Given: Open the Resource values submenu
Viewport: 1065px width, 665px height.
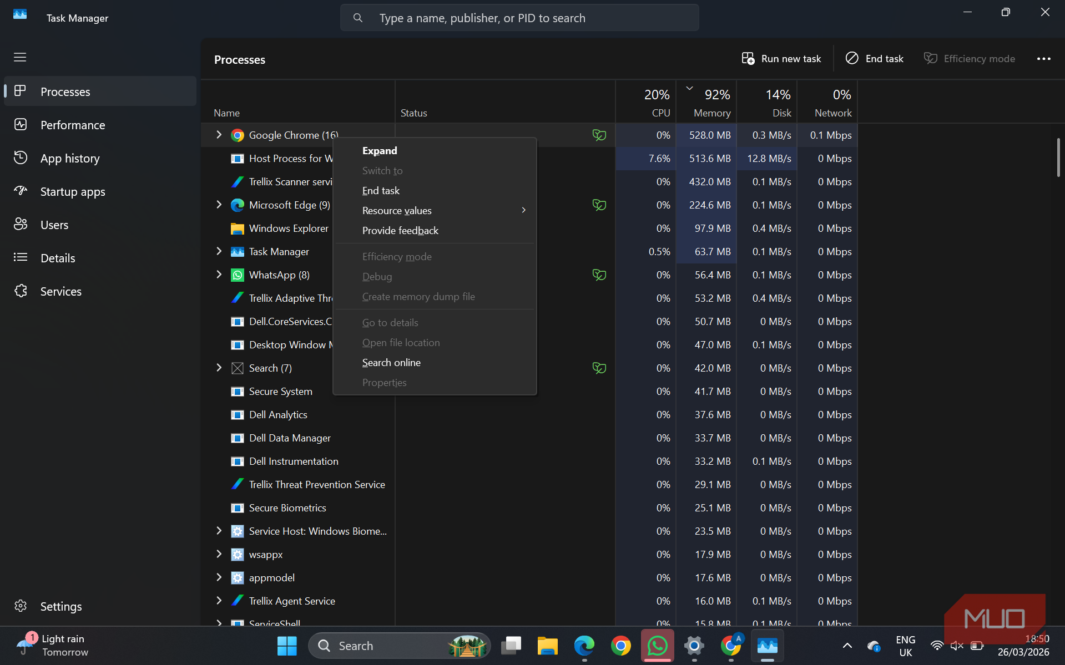Looking at the screenshot, I should click(x=435, y=210).
